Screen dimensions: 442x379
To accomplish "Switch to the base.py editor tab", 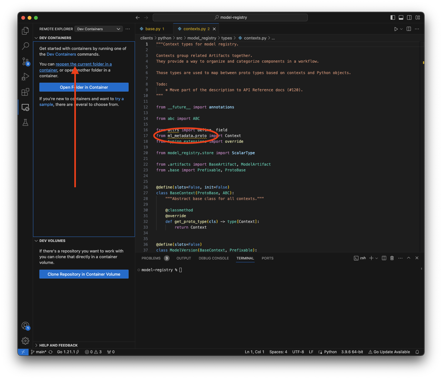I will pyautogui.click(x=153, y=29).
